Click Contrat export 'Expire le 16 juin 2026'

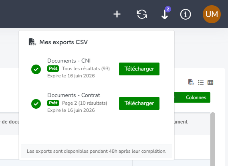(x=71, y=110)
